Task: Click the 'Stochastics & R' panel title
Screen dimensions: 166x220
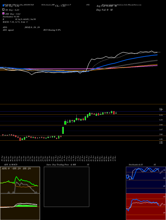Action: pyautogui.click(x=136, y=165)
